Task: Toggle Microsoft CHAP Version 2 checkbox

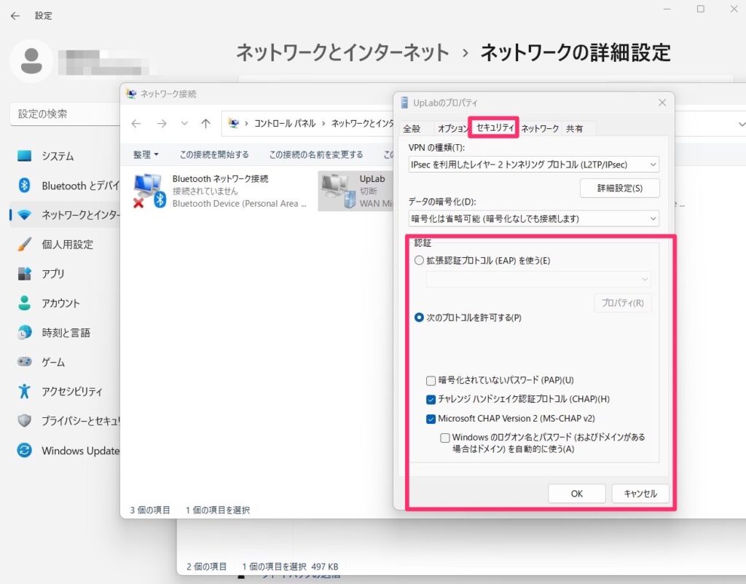Action: coord(431,419)
